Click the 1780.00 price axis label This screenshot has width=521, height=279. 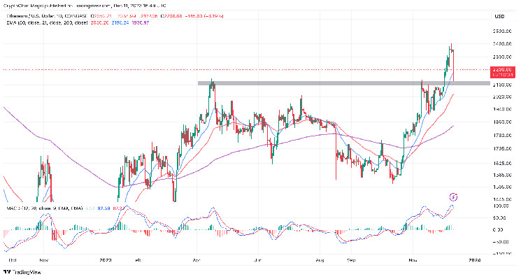point(502,135)
